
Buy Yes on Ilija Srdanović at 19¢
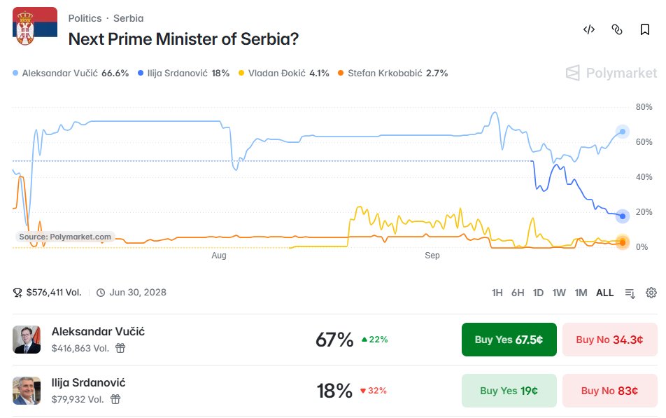(x=509, y=391)
